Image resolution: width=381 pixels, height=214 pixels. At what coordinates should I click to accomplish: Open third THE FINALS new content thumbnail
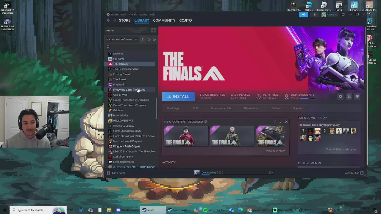pyautogui.click(x=271, y=136)
